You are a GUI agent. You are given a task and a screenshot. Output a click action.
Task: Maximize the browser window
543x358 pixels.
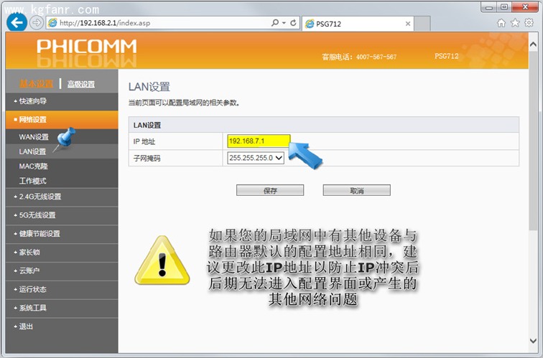(504, 8)
